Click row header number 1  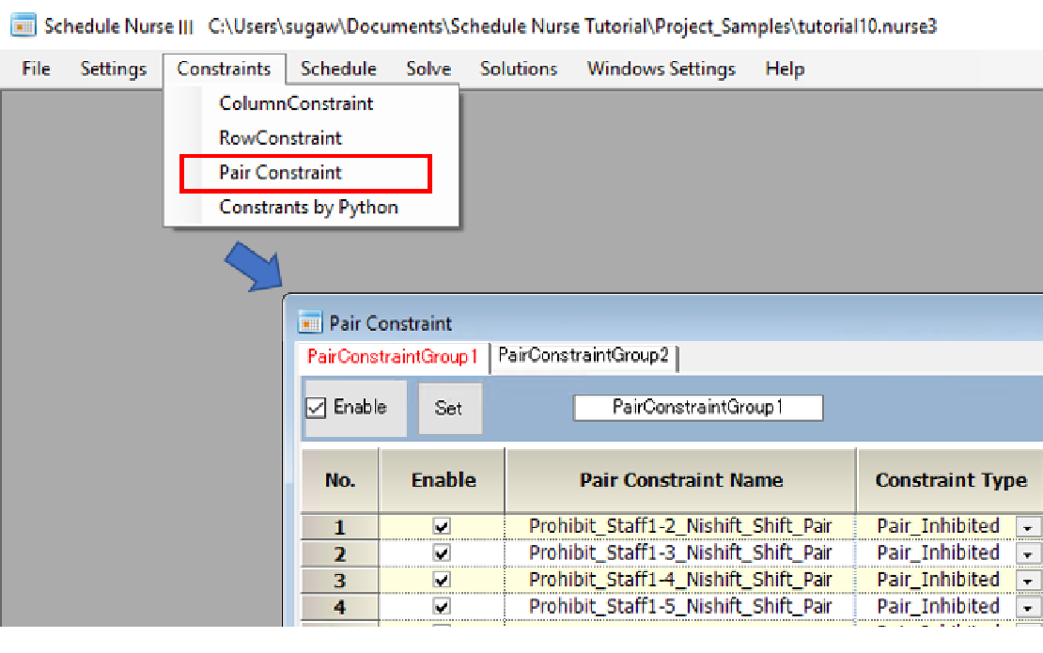click(340, 527)
